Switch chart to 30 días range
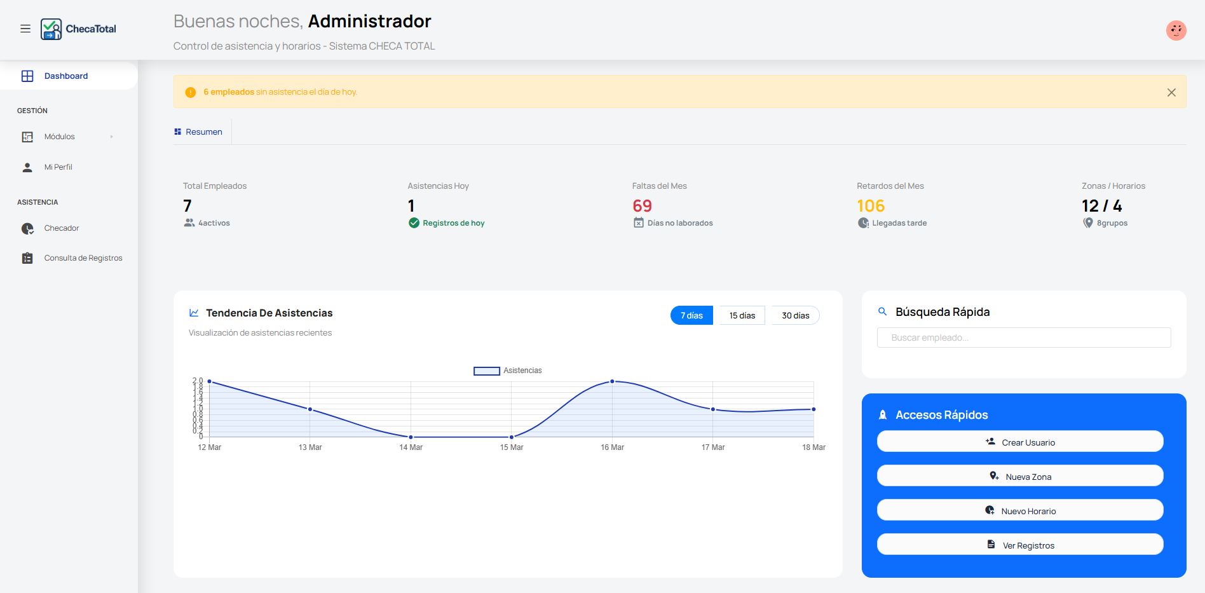Screen dimensions: 1205x593 click(795, 315)
